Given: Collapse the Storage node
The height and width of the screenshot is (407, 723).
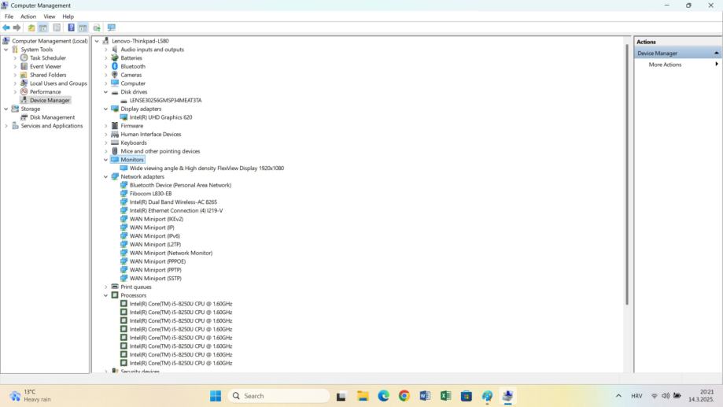Looking at the screenshot, I should pos(6,109).
